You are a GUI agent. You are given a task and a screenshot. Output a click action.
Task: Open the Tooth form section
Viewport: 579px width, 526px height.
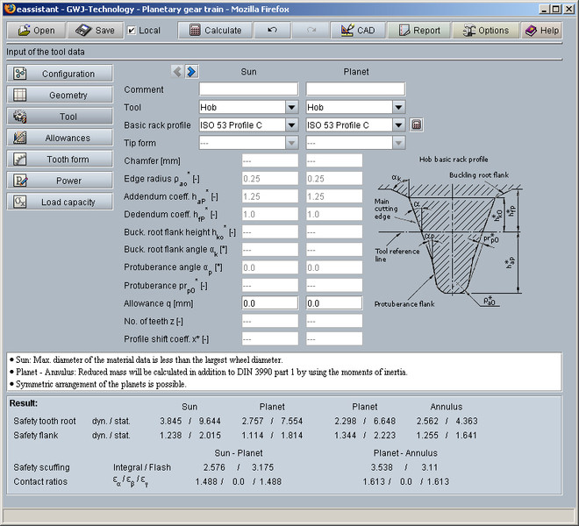click(x=60, y=160)
